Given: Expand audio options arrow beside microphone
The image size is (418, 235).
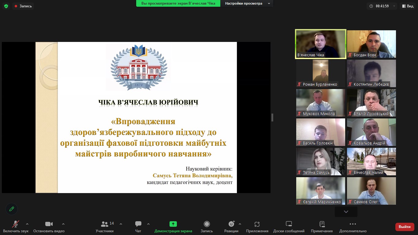Looking at the screenshot, I should coord(27,224).
